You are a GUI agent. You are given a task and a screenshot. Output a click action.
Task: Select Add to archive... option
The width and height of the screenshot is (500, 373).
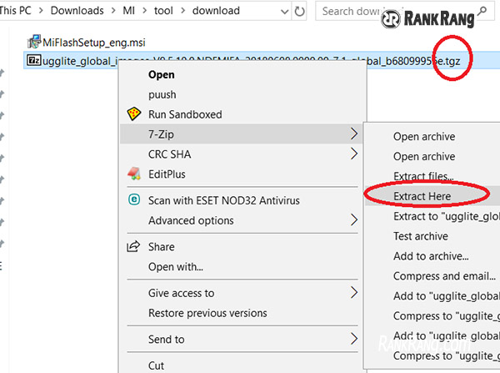(432, 256)
